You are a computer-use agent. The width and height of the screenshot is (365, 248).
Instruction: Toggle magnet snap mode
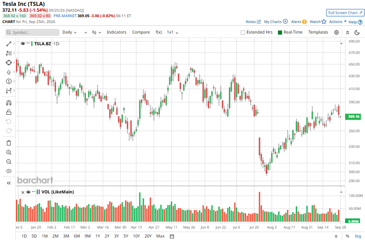[9, 102]
